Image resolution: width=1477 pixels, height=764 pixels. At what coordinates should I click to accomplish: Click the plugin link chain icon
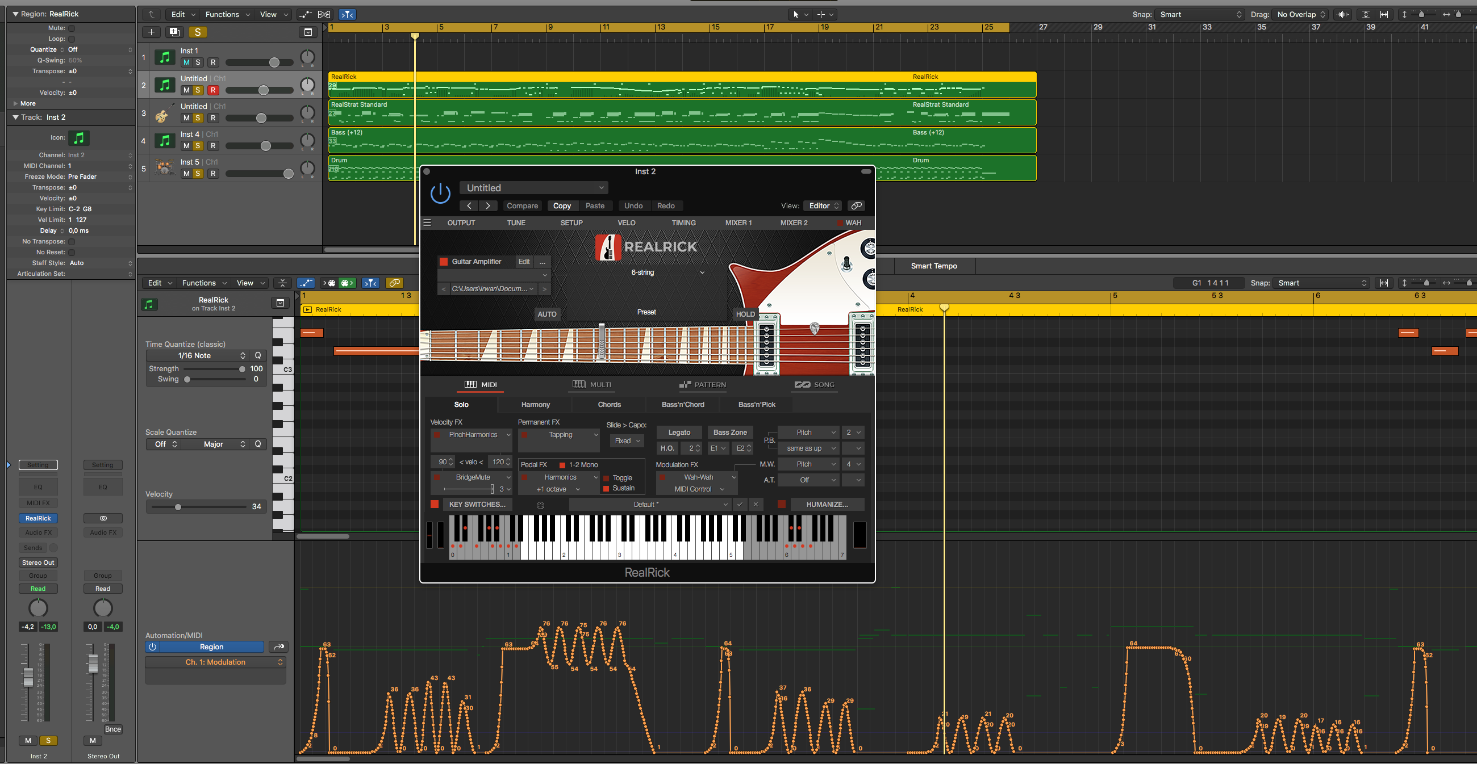(x=856, y=205)
